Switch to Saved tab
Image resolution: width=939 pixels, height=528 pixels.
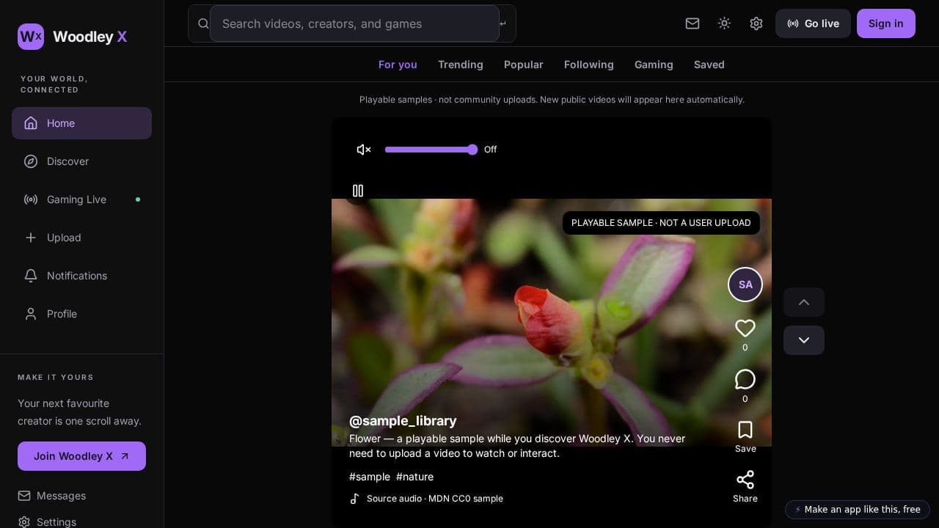(709, 65)
